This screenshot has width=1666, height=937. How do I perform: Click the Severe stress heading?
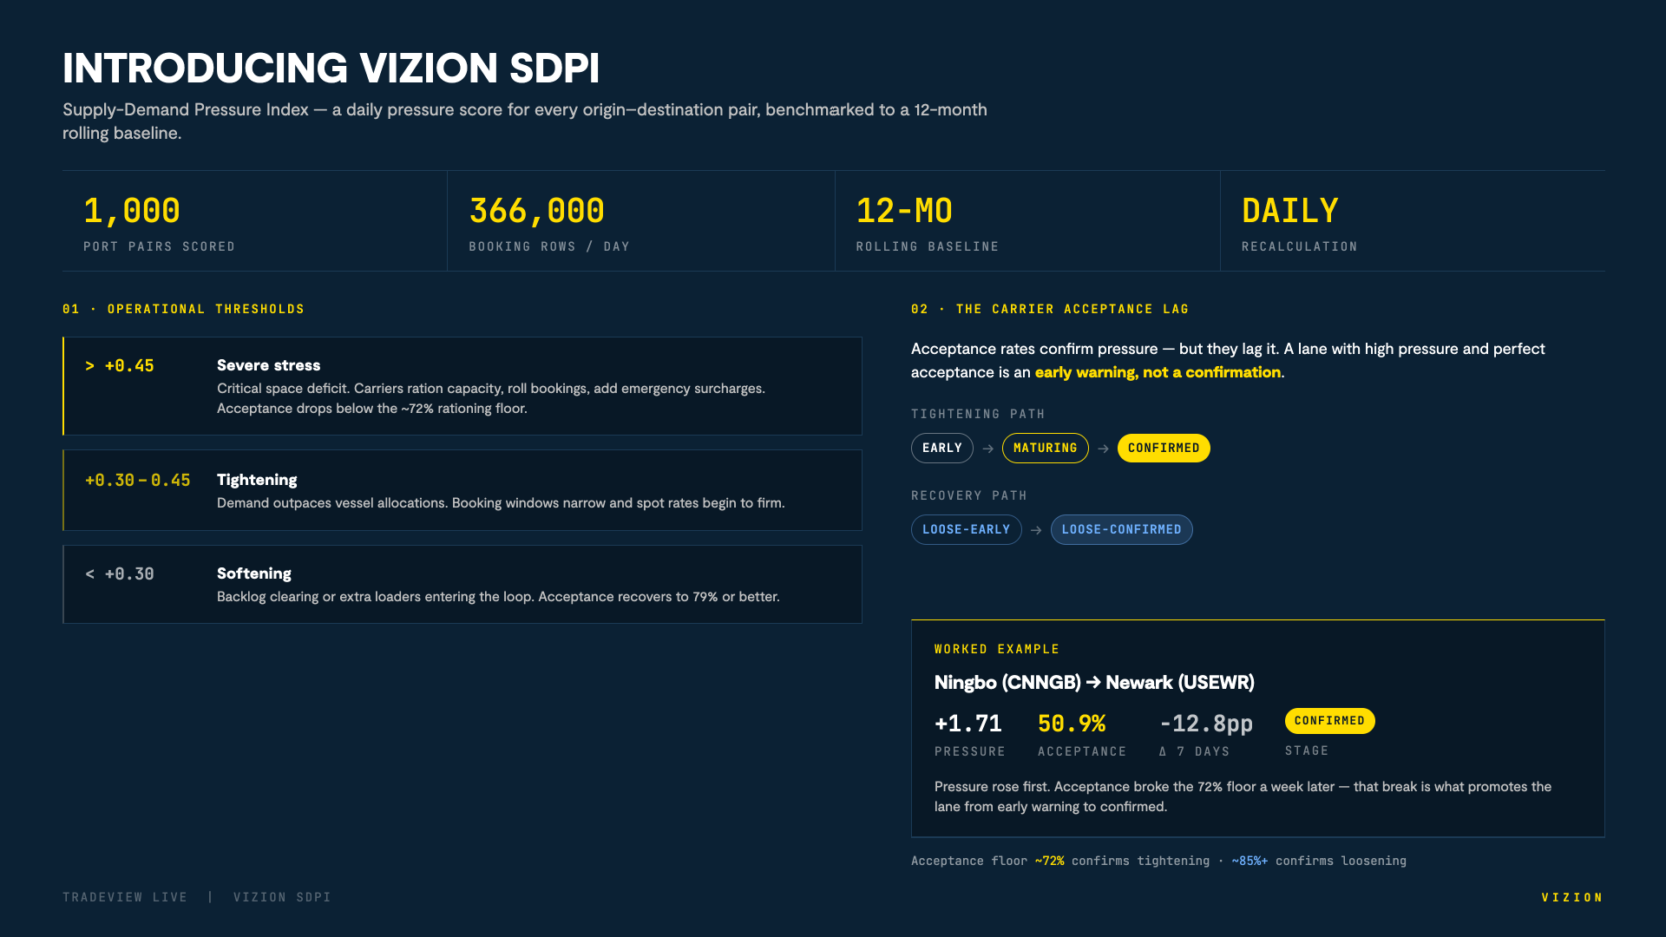269,365
